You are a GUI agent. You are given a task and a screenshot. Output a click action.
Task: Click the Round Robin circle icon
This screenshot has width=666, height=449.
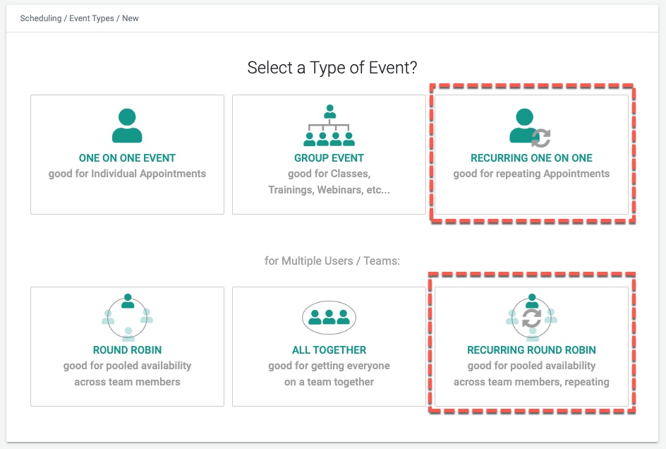click(128, 317)
